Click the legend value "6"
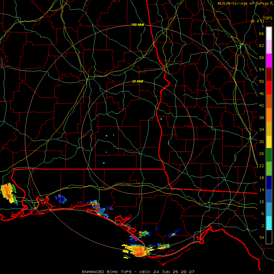274x274 pixels. (x=263, y=214)
